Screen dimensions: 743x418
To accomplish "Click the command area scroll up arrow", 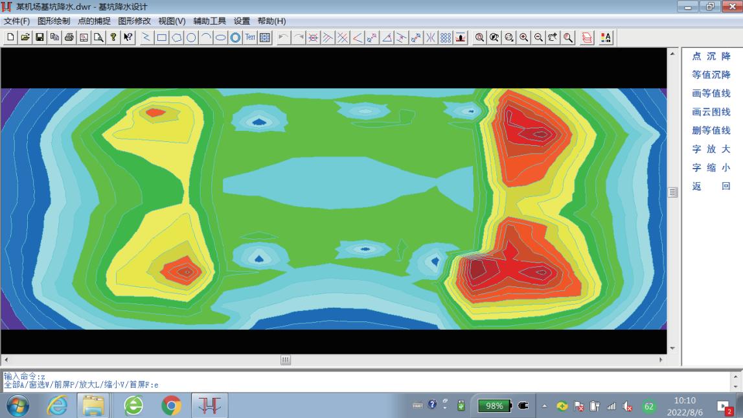I will pos(735,377).
